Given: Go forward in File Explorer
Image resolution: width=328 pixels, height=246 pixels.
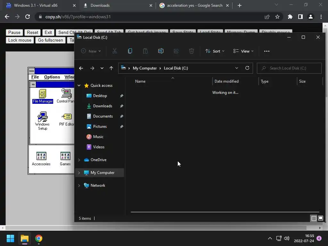Looking at the screenshot, I should tap(92, 68).
